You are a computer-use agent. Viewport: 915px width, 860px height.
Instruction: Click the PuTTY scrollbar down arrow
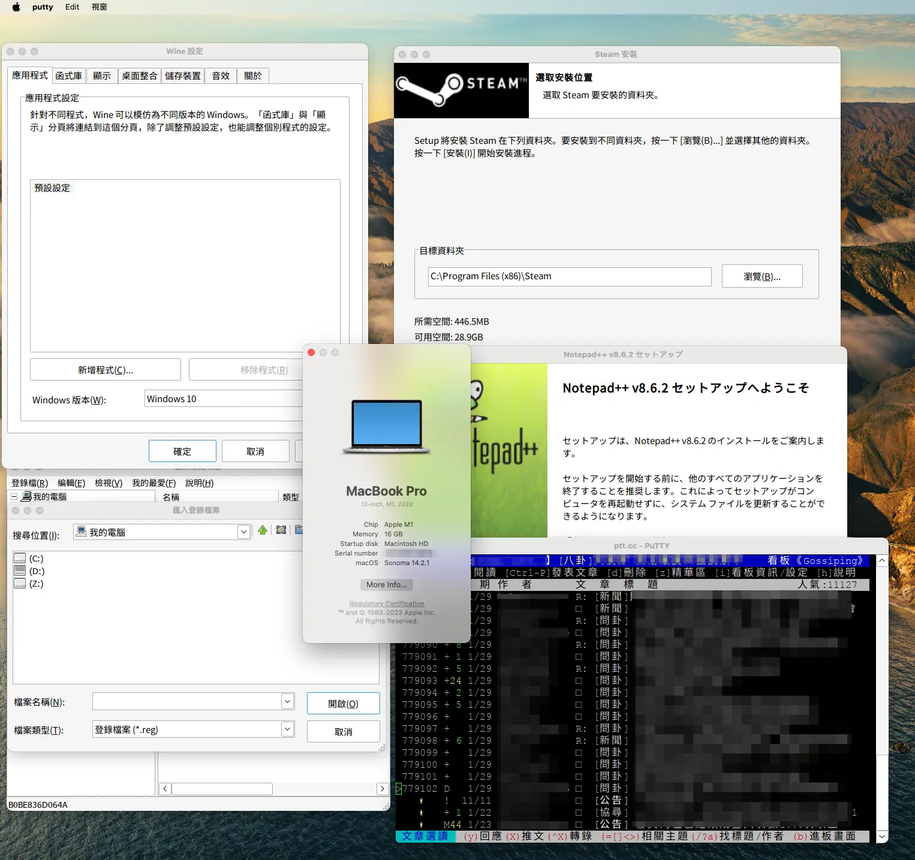(x=882, y=836)
